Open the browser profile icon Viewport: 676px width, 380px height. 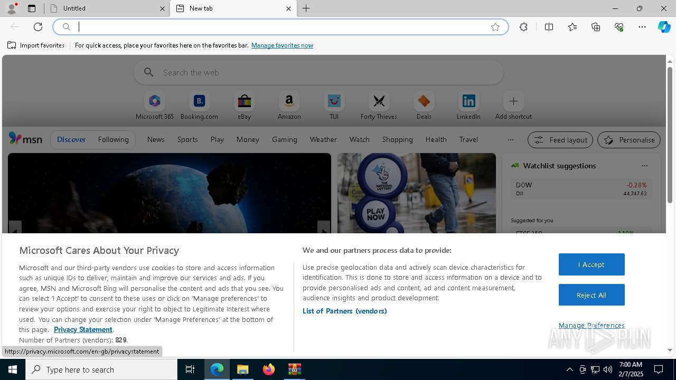click(x=11, y=8)
